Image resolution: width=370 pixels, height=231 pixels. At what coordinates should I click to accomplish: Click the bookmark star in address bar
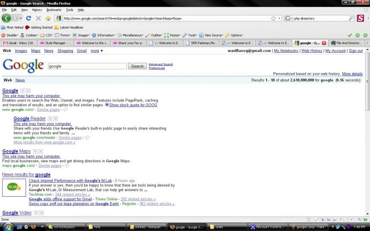click(273, 18)
